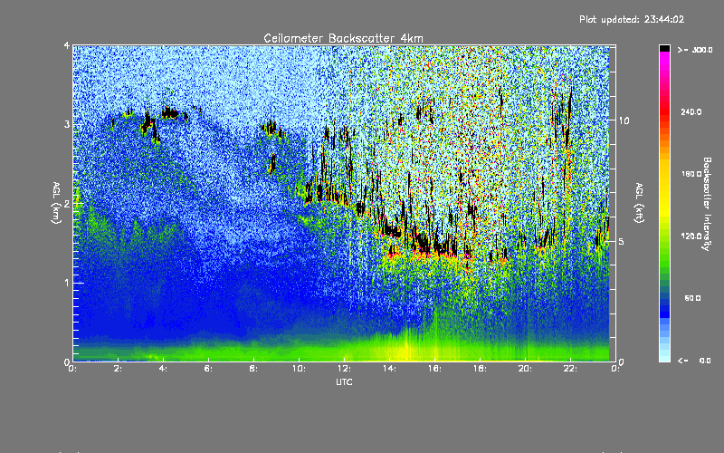Click the "5" tick on the kft axis
The image size is (724, 453).
622,241
